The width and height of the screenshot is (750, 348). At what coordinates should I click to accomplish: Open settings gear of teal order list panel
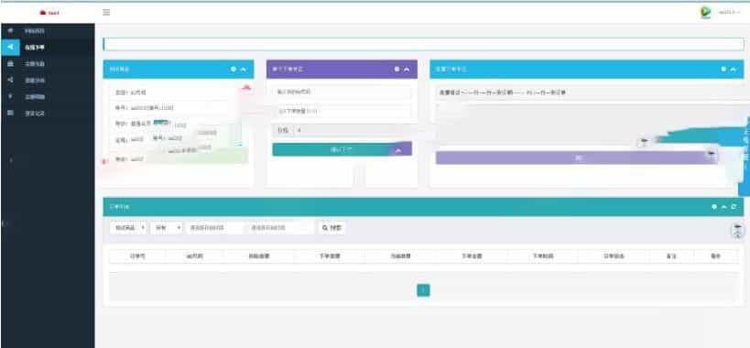(714, 207)
